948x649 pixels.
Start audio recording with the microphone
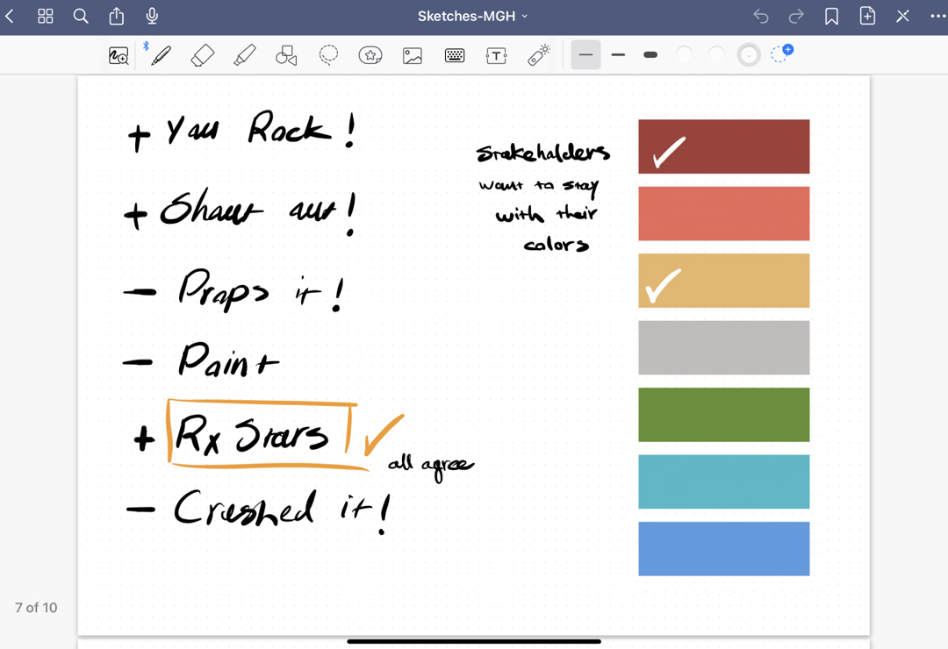coord(152,17)
